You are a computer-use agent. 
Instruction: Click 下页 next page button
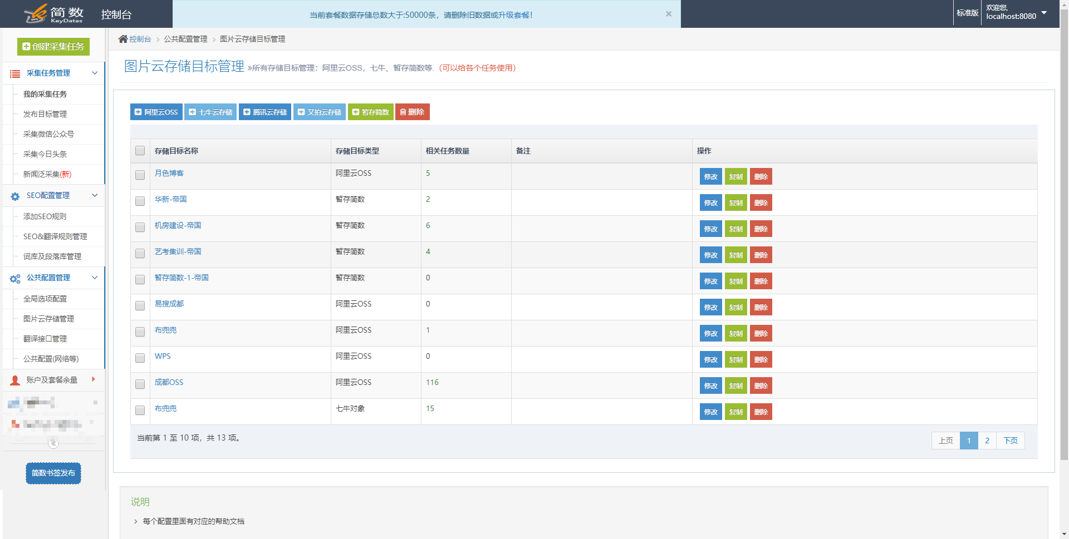(1011, 441)
